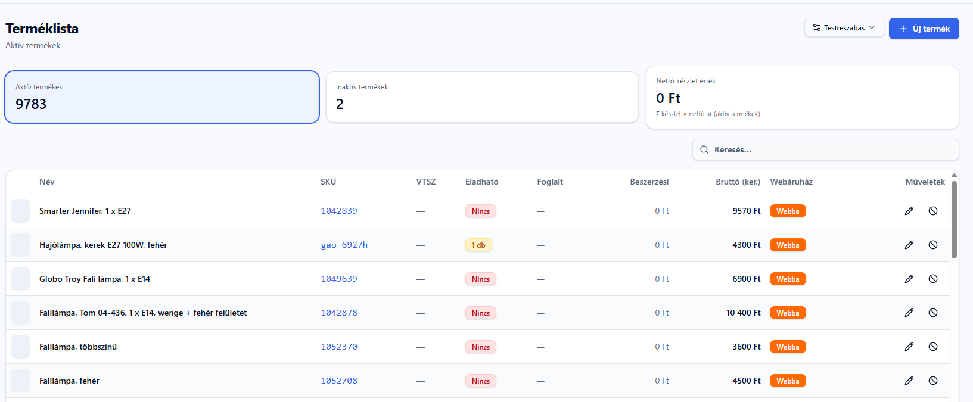The image size is (973, 402).
Task: Deactivate Smarter Jennifer product via ban icon
Action: [933, 211]
